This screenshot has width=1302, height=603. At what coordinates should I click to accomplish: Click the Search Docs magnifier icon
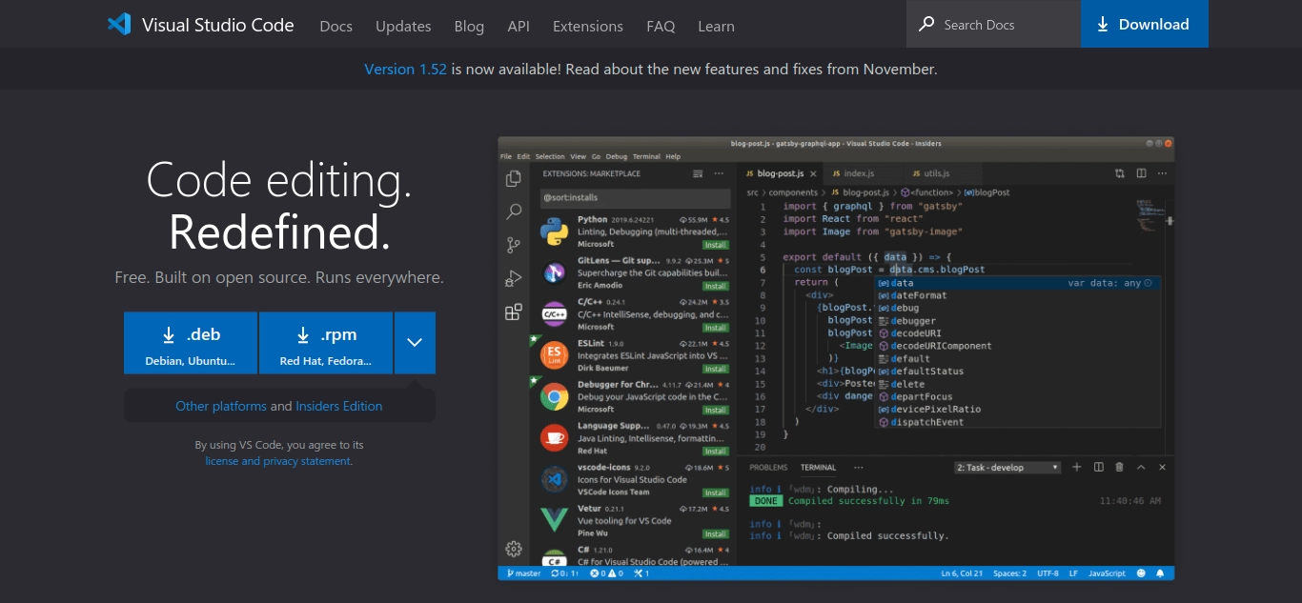(x=926, y=25)
